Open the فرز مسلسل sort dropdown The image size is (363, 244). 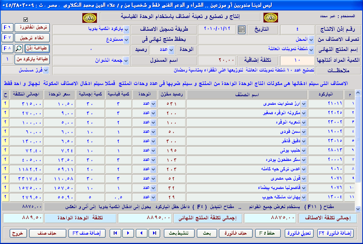[46, 70]
